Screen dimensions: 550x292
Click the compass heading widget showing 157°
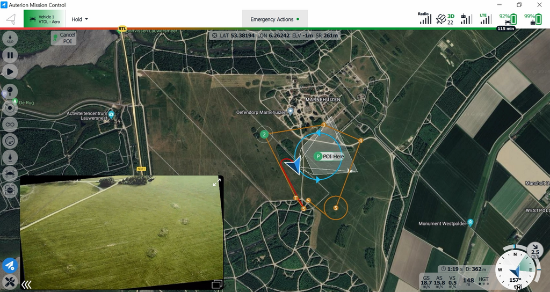tap(515, 271)
